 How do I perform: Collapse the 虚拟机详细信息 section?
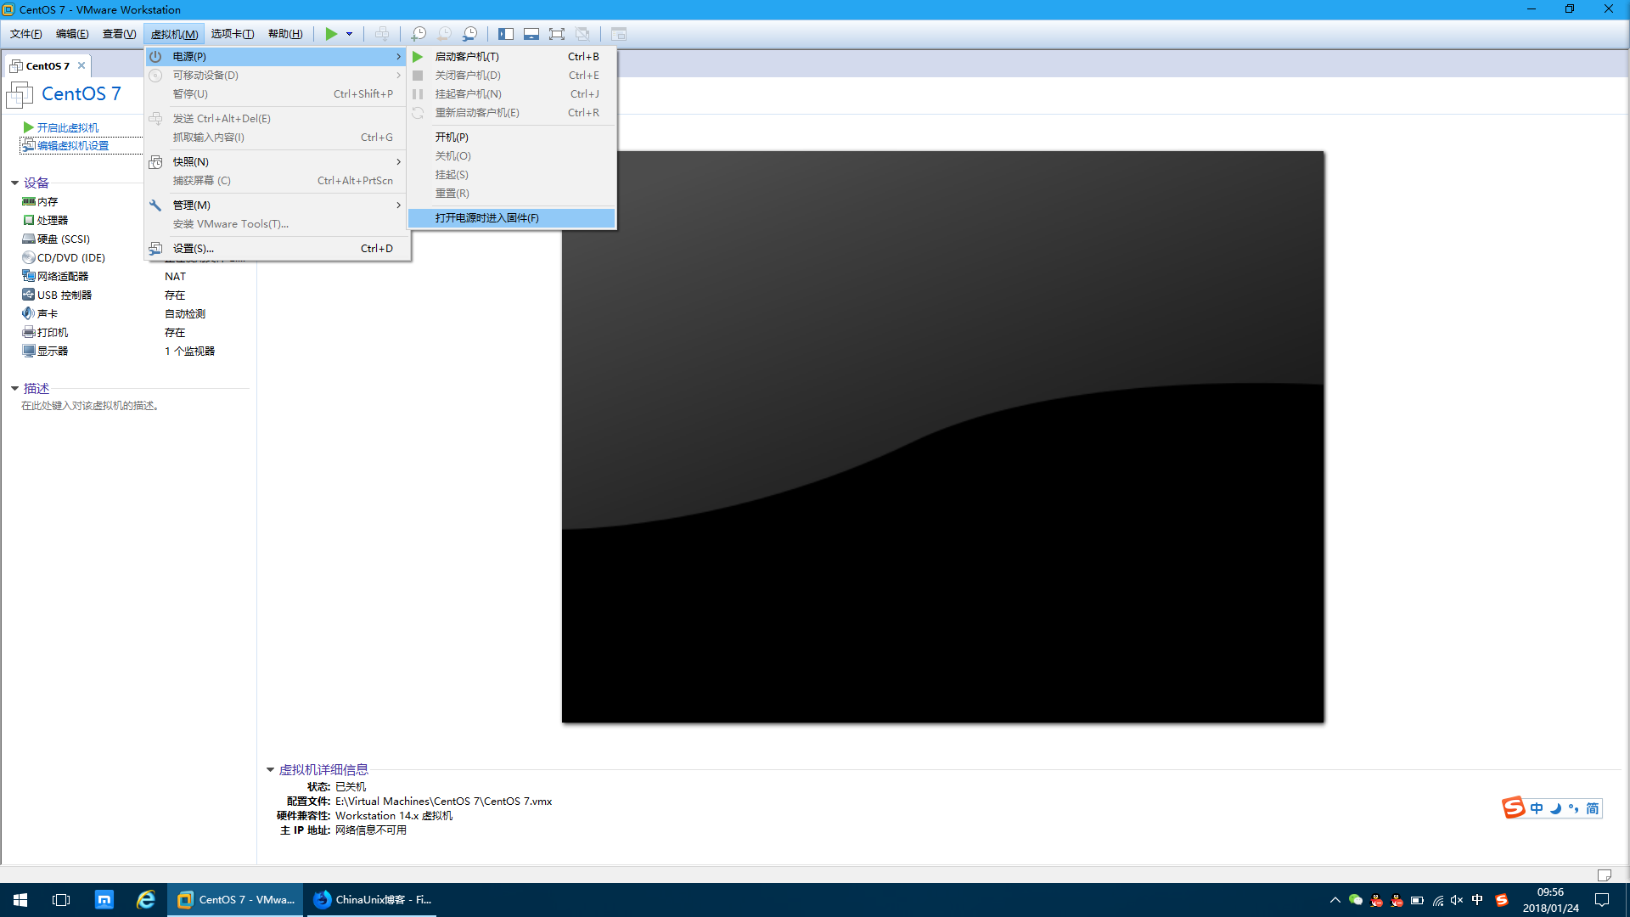[x=270, y=769]
